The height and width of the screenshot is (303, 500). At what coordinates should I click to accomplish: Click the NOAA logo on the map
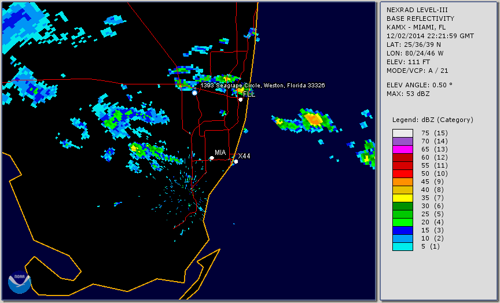point(20,282)
